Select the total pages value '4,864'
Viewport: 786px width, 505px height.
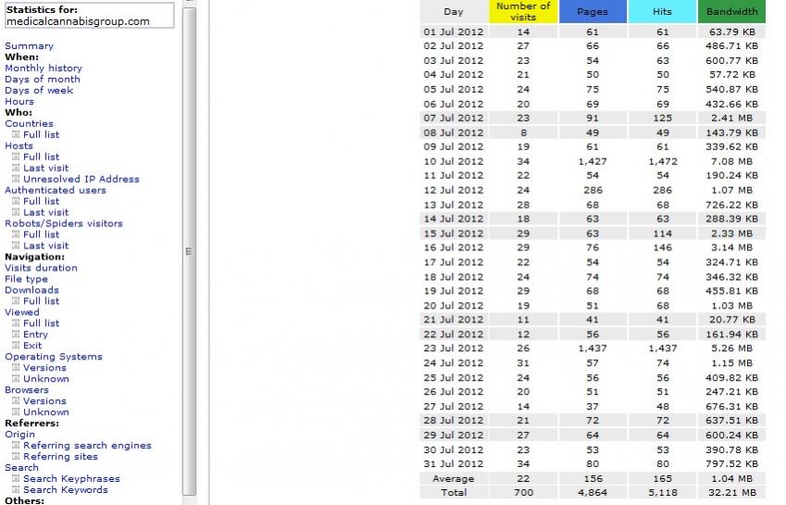pyautogui.click(x=593, y=492)
